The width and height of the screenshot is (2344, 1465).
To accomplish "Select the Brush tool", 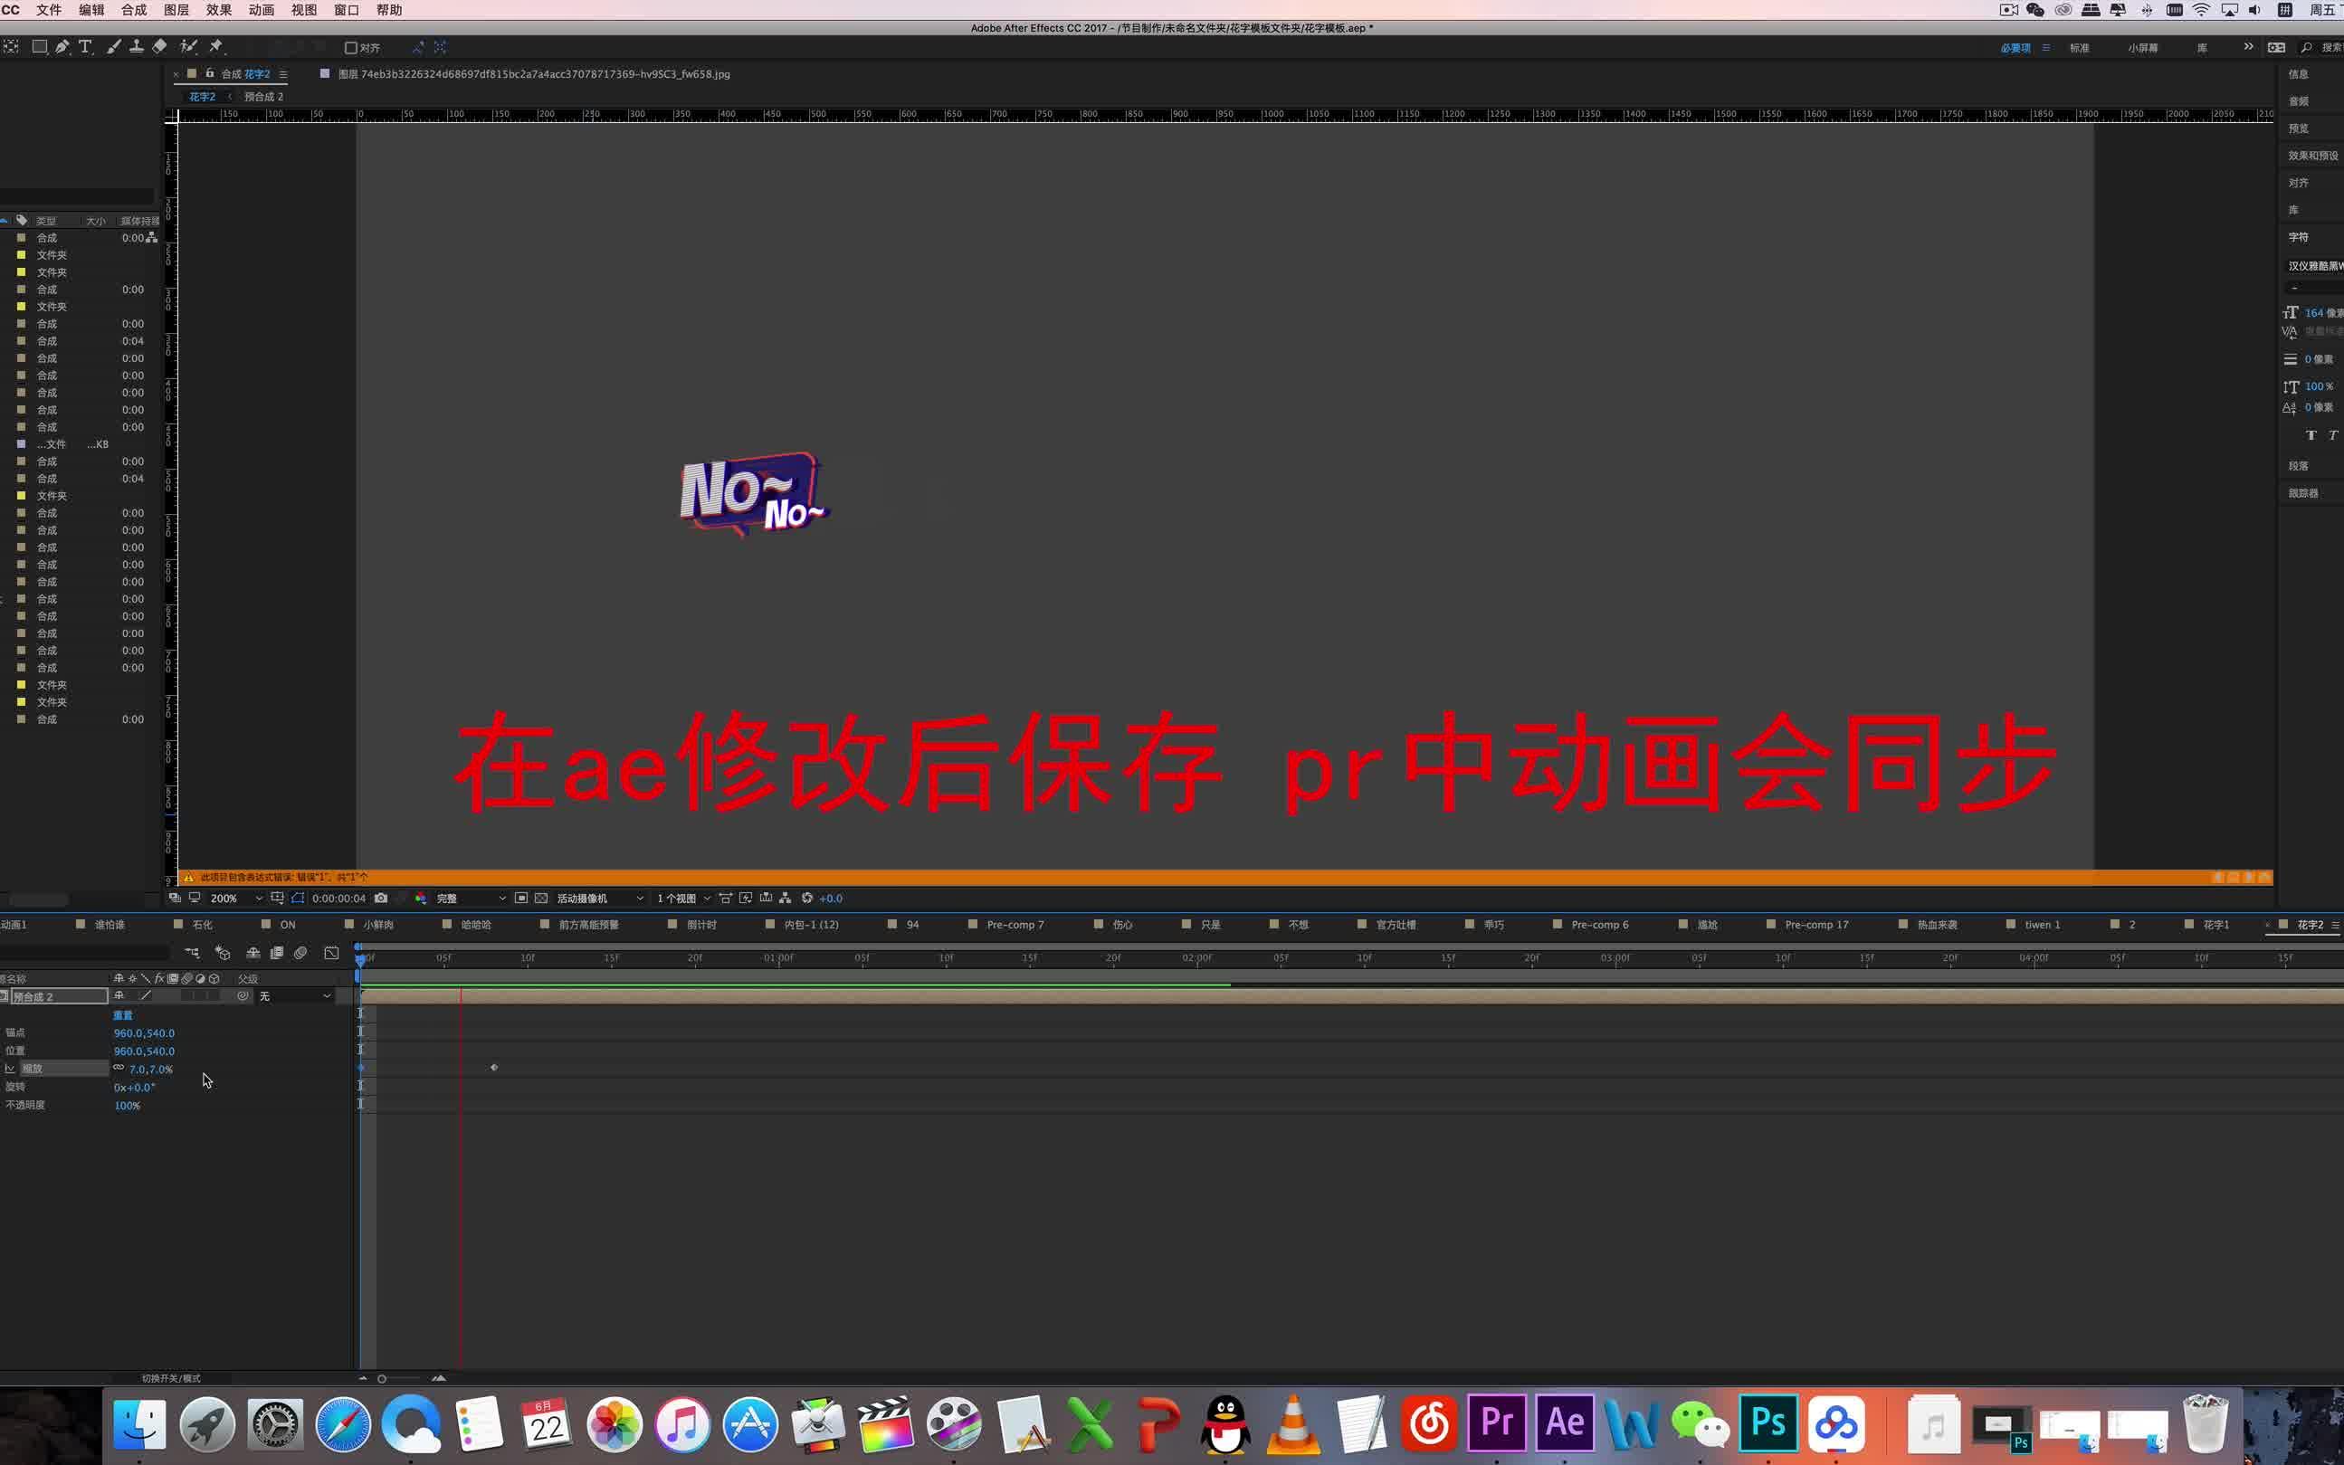I will [x=113, y=46].
